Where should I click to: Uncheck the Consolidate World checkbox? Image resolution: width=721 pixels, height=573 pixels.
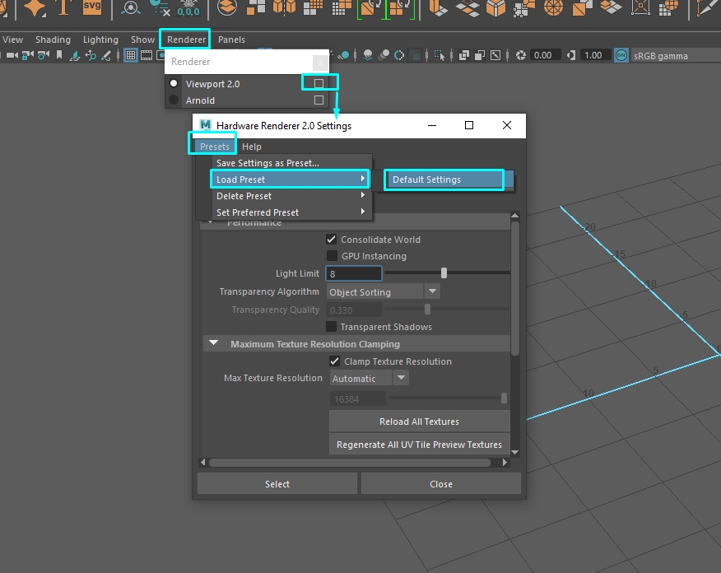[331, 239]
